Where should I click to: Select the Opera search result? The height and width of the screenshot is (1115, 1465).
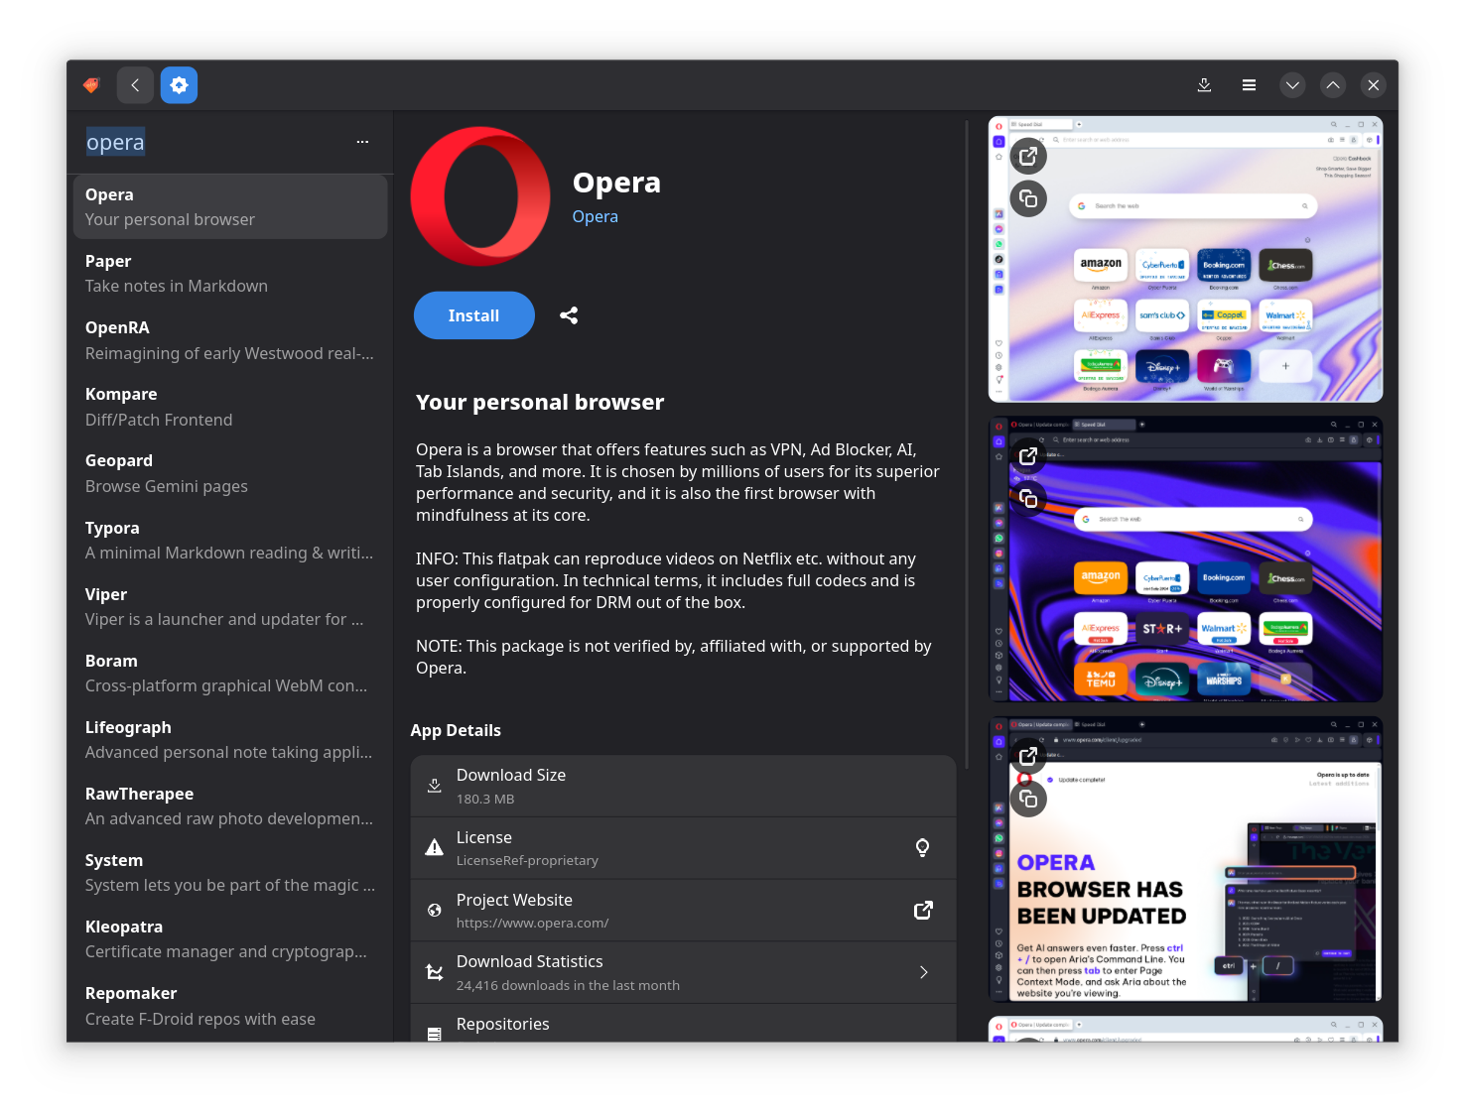[230, 206]
